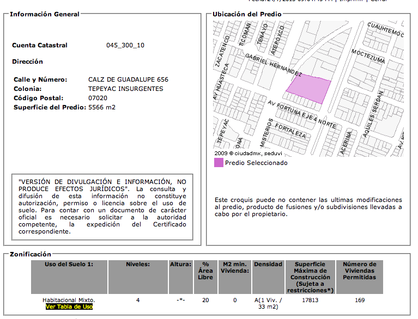Image resolution: width=418 pixels, height=319 pixels.
Task: Click the AV FORTUNA EJE 4 NORTE map label
Action: pos(302,114)
